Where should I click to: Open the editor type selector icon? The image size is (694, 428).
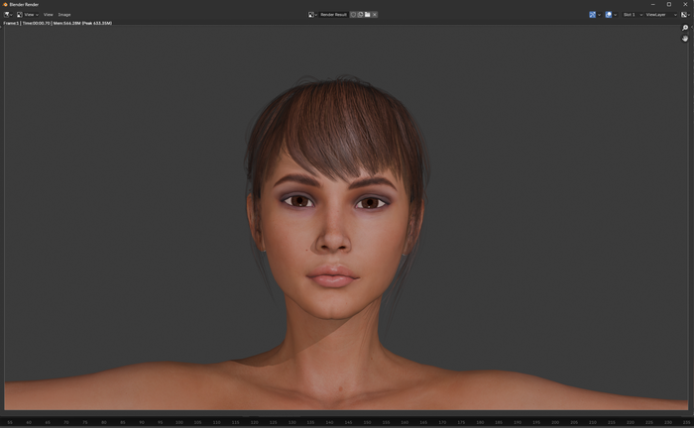point(7,15)
